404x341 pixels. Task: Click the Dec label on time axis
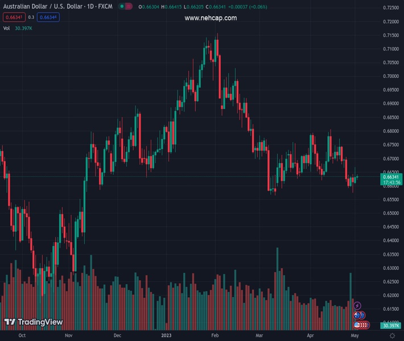click(x=117, y=335)
